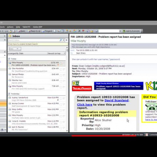Open the Actions menu

pyautogui.click(x=10, y=27)
